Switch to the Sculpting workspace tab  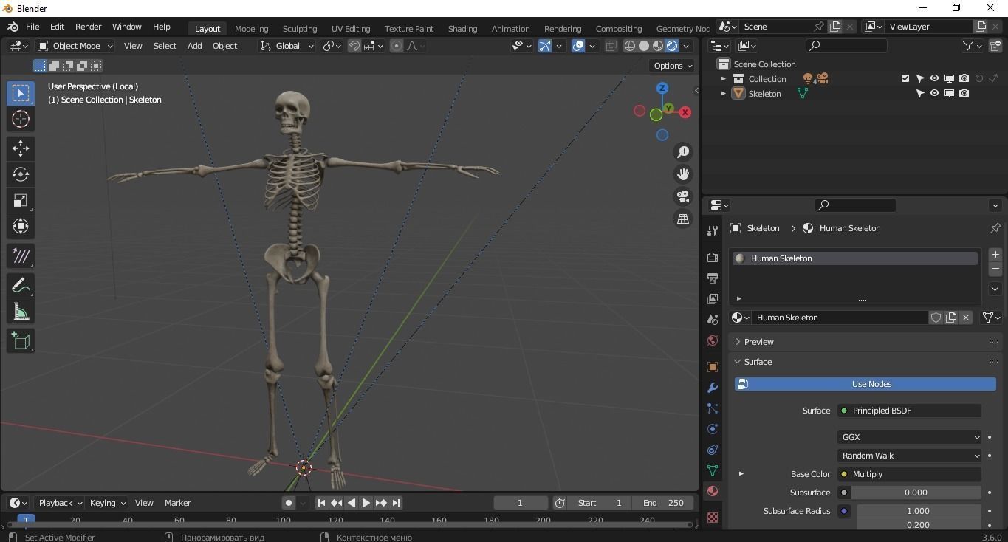click(300, 28)
